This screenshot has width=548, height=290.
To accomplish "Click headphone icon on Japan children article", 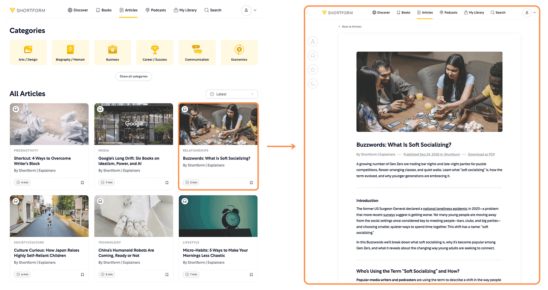I will (x=16, y=201).
